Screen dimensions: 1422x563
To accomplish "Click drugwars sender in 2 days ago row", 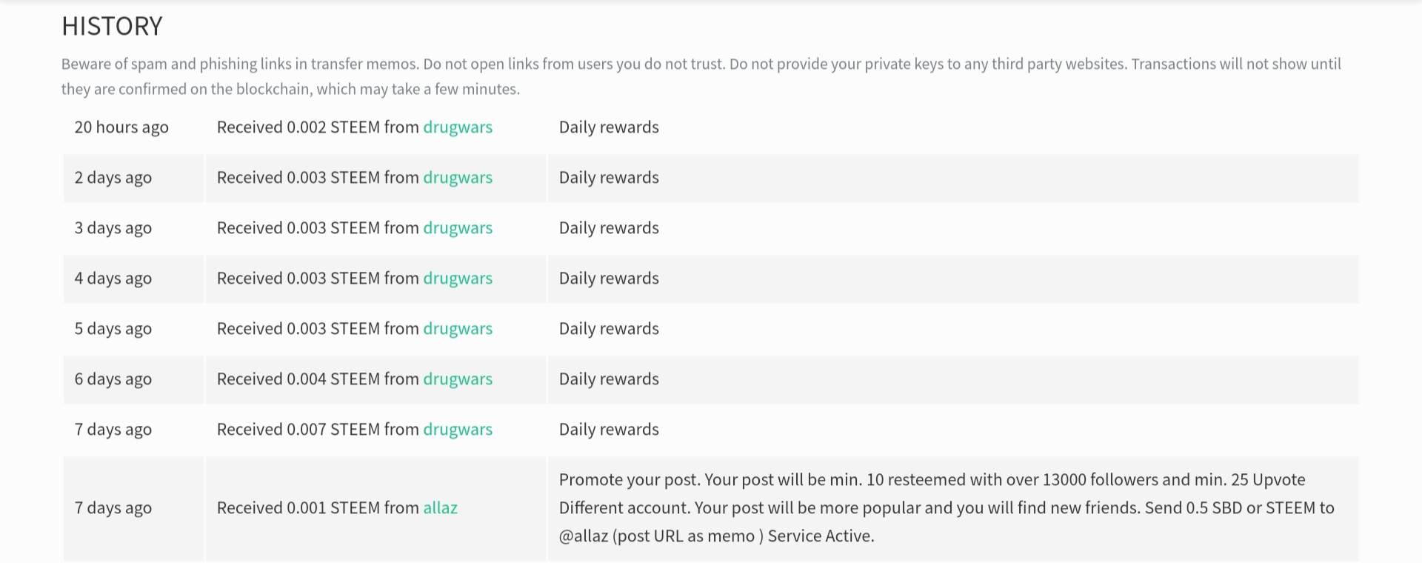I will point(457,178).
